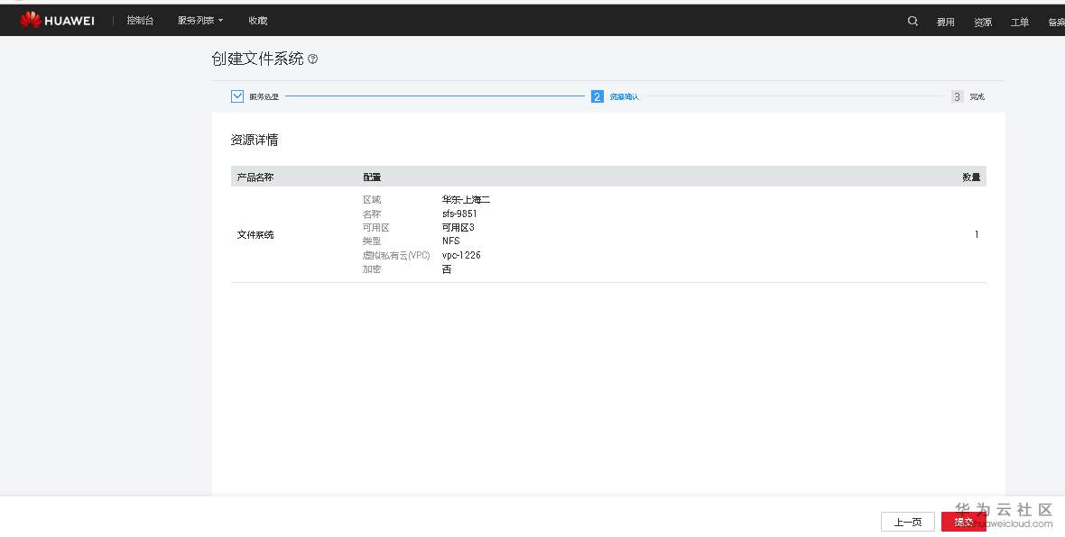This screenshot has width=1065, height=537.
Task: Click the 数量 column header
Action: (x=971, y=177)
